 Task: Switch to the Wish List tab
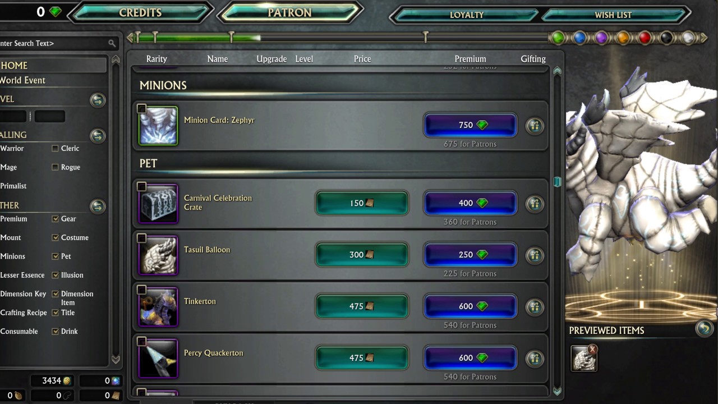(x=613, y=15)
